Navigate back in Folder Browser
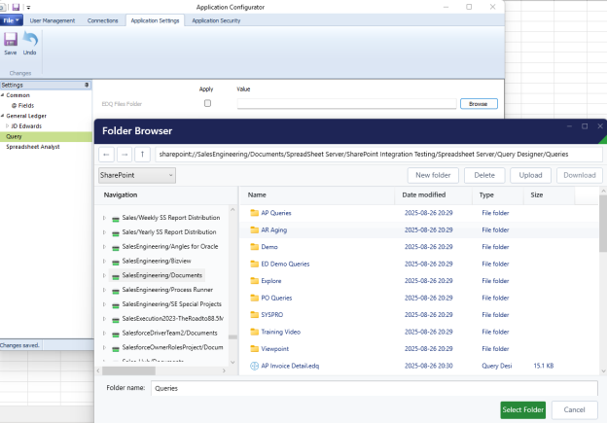Screen dimensions: 607x423 pos(107,154)
